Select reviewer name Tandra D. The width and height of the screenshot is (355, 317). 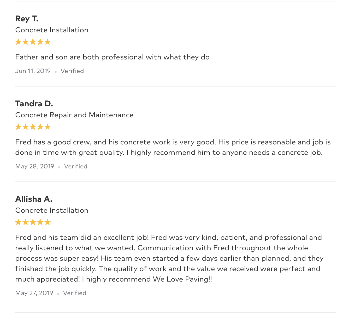[x=34, y=104]
